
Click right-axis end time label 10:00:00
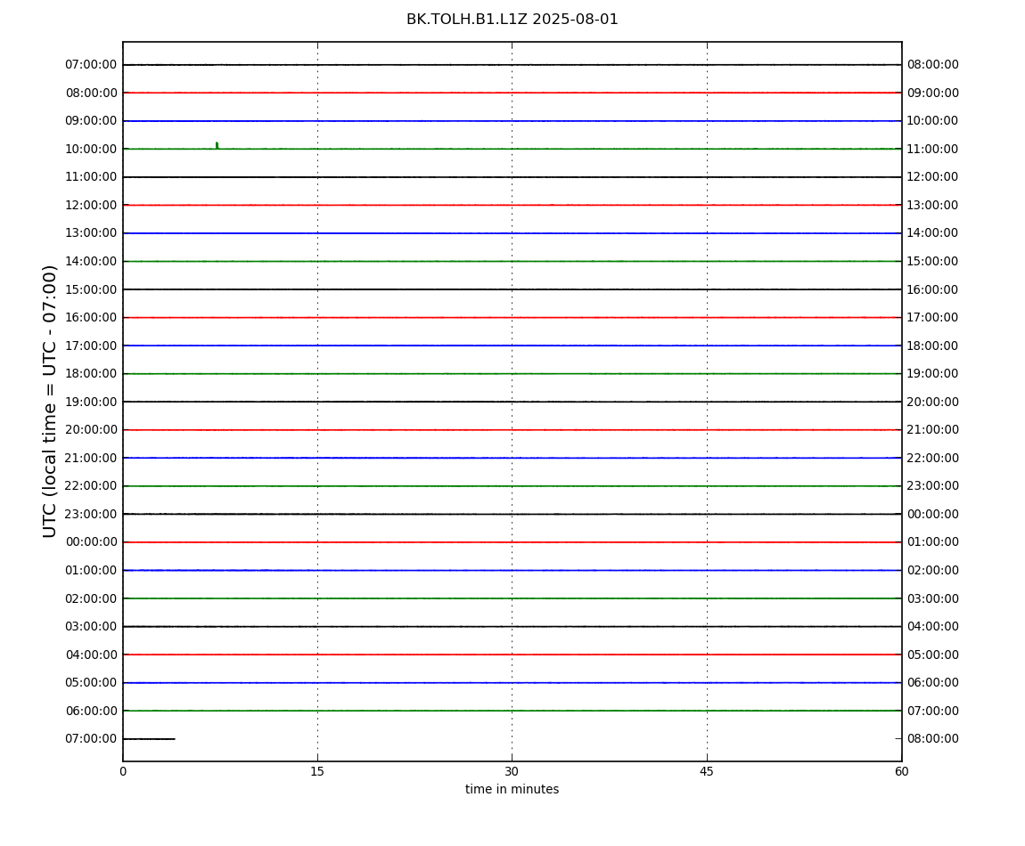click(933, 121)
